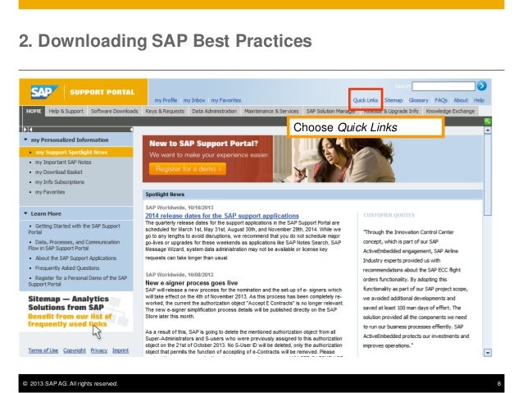523x393 pixels.
Task: Open the Release & Upgrade Info tab
Action: coord(392,112)
